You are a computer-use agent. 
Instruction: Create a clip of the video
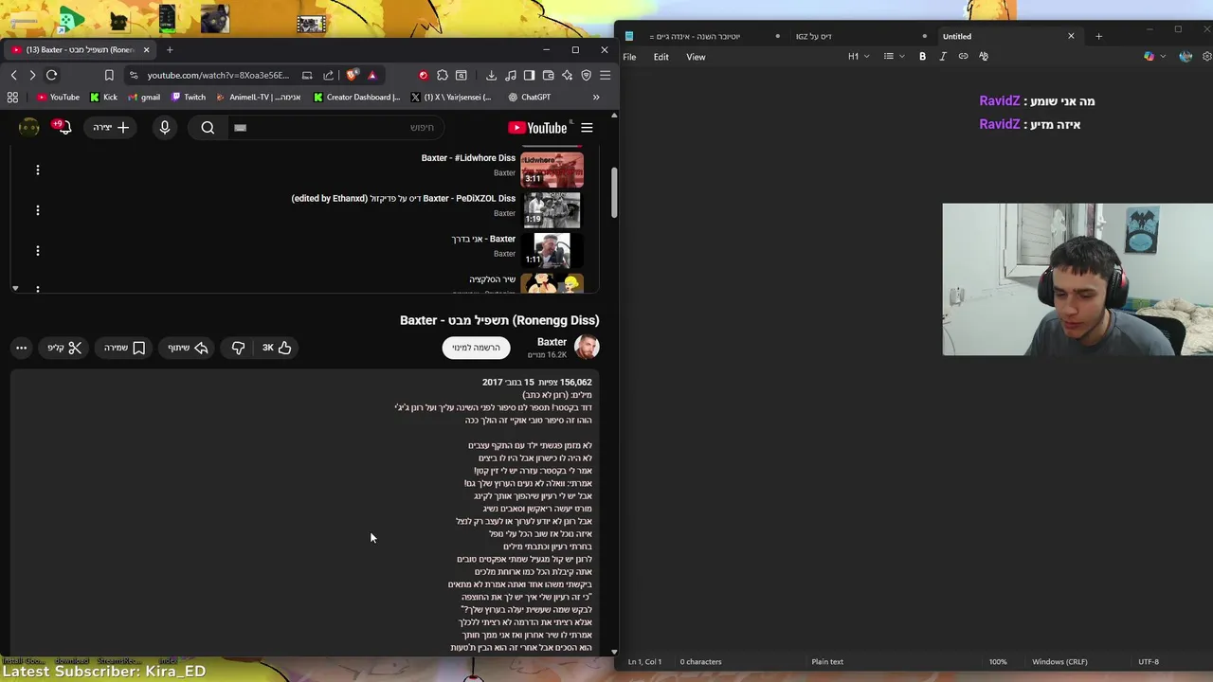(64, 348)
